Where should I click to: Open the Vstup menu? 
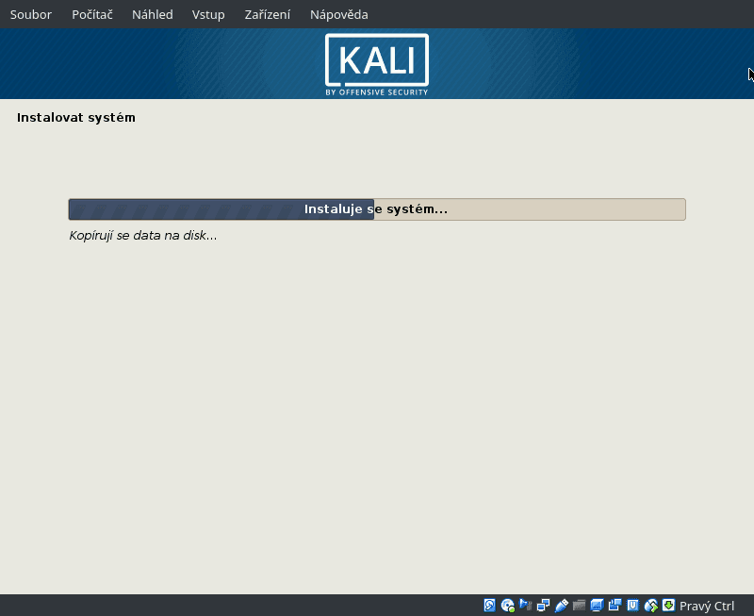click(x=208, y=14)
